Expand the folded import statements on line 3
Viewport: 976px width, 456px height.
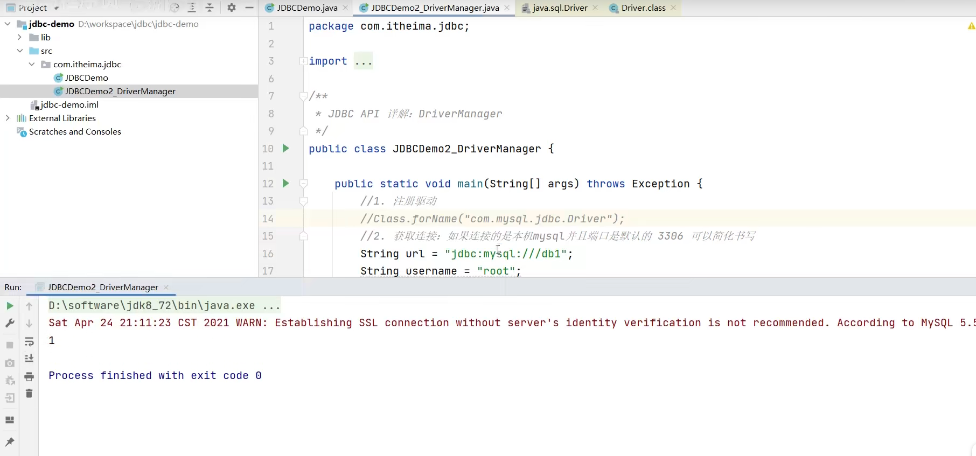(303, 61)
